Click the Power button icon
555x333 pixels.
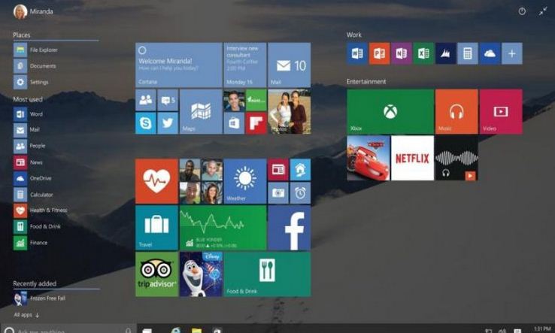pyautogui.click(x=522, y=11)
